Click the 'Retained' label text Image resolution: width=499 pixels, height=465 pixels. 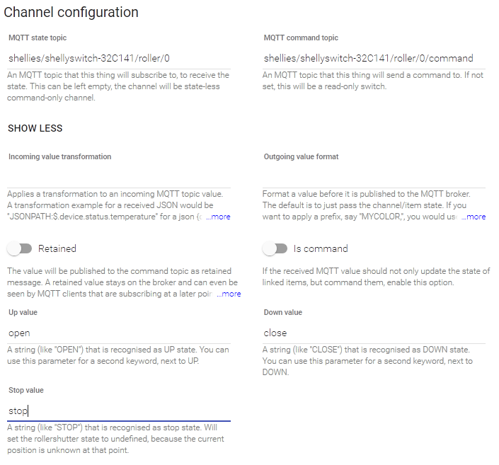click(x=57, y=248)
